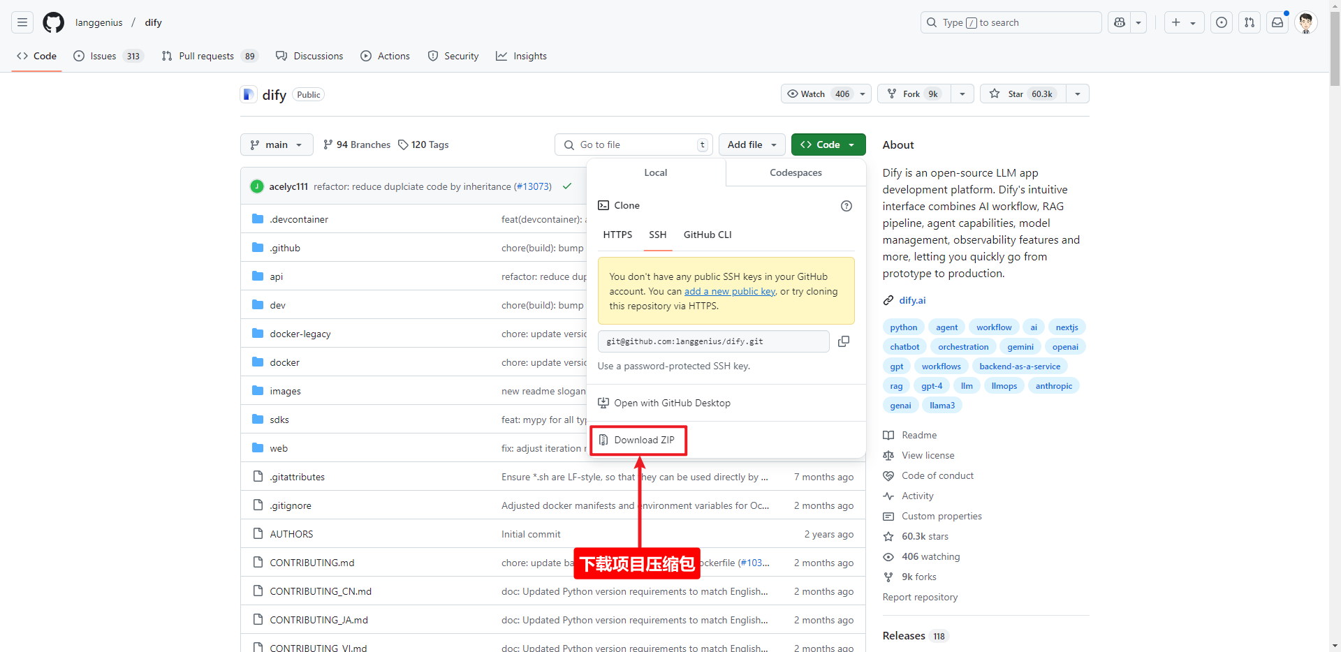Select the GitHub CLI clone option
This screenshot has height=652, width=1341.
(x=708, y=235)
